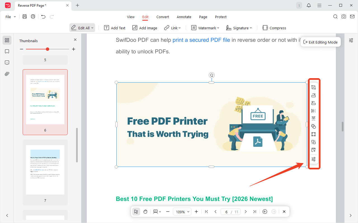The width and height of the screenshot is (358, 223).
Task: Open the Comments panel icon
Action: (7, 63)
